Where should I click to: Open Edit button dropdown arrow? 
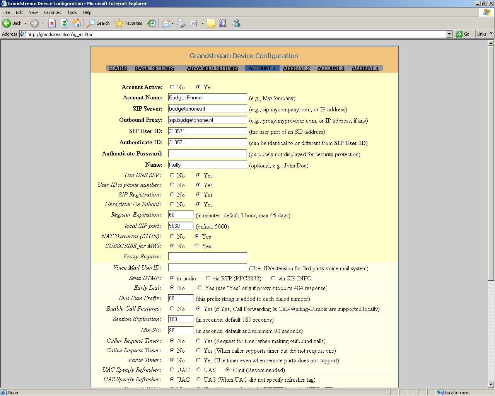point(202,23)
